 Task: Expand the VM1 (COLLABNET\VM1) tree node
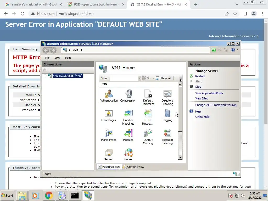[x=45, y=76]
